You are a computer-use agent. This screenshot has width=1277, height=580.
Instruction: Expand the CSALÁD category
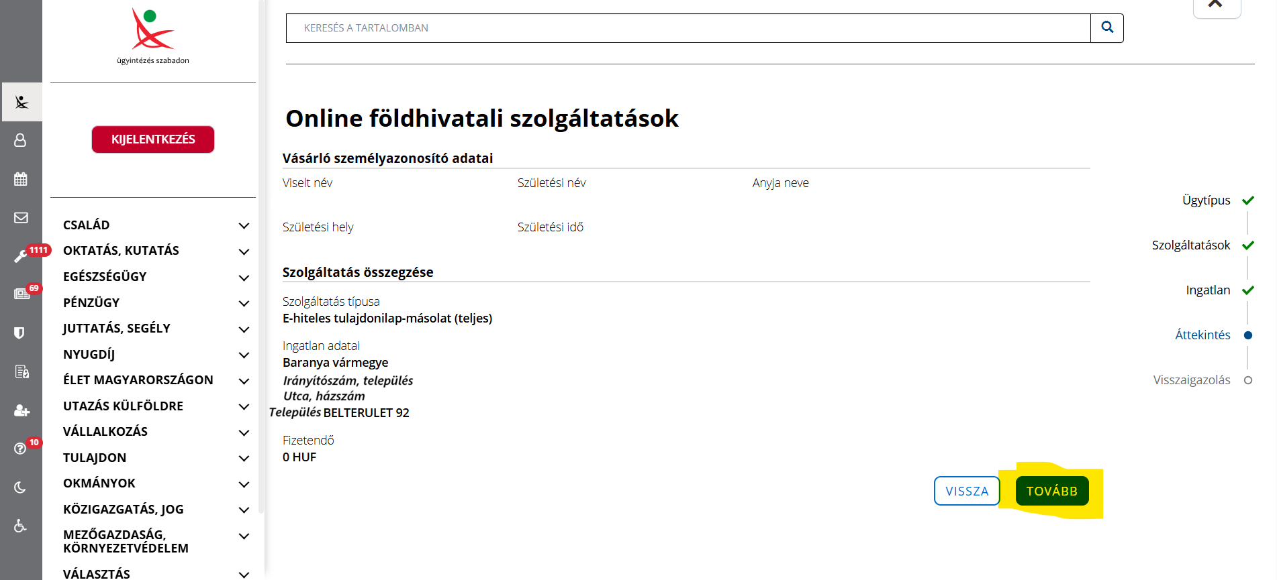[x=244, y=226]
